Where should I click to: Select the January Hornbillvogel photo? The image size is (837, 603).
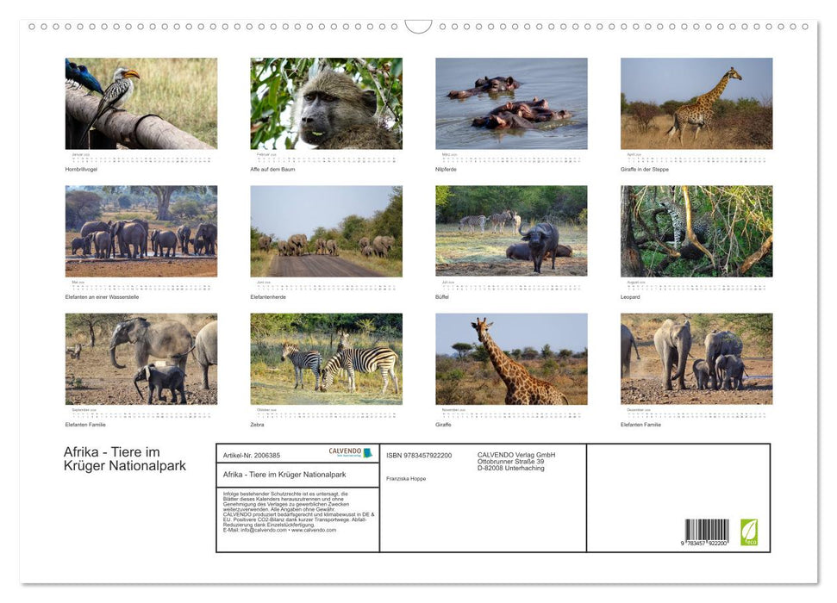point(141,103)
